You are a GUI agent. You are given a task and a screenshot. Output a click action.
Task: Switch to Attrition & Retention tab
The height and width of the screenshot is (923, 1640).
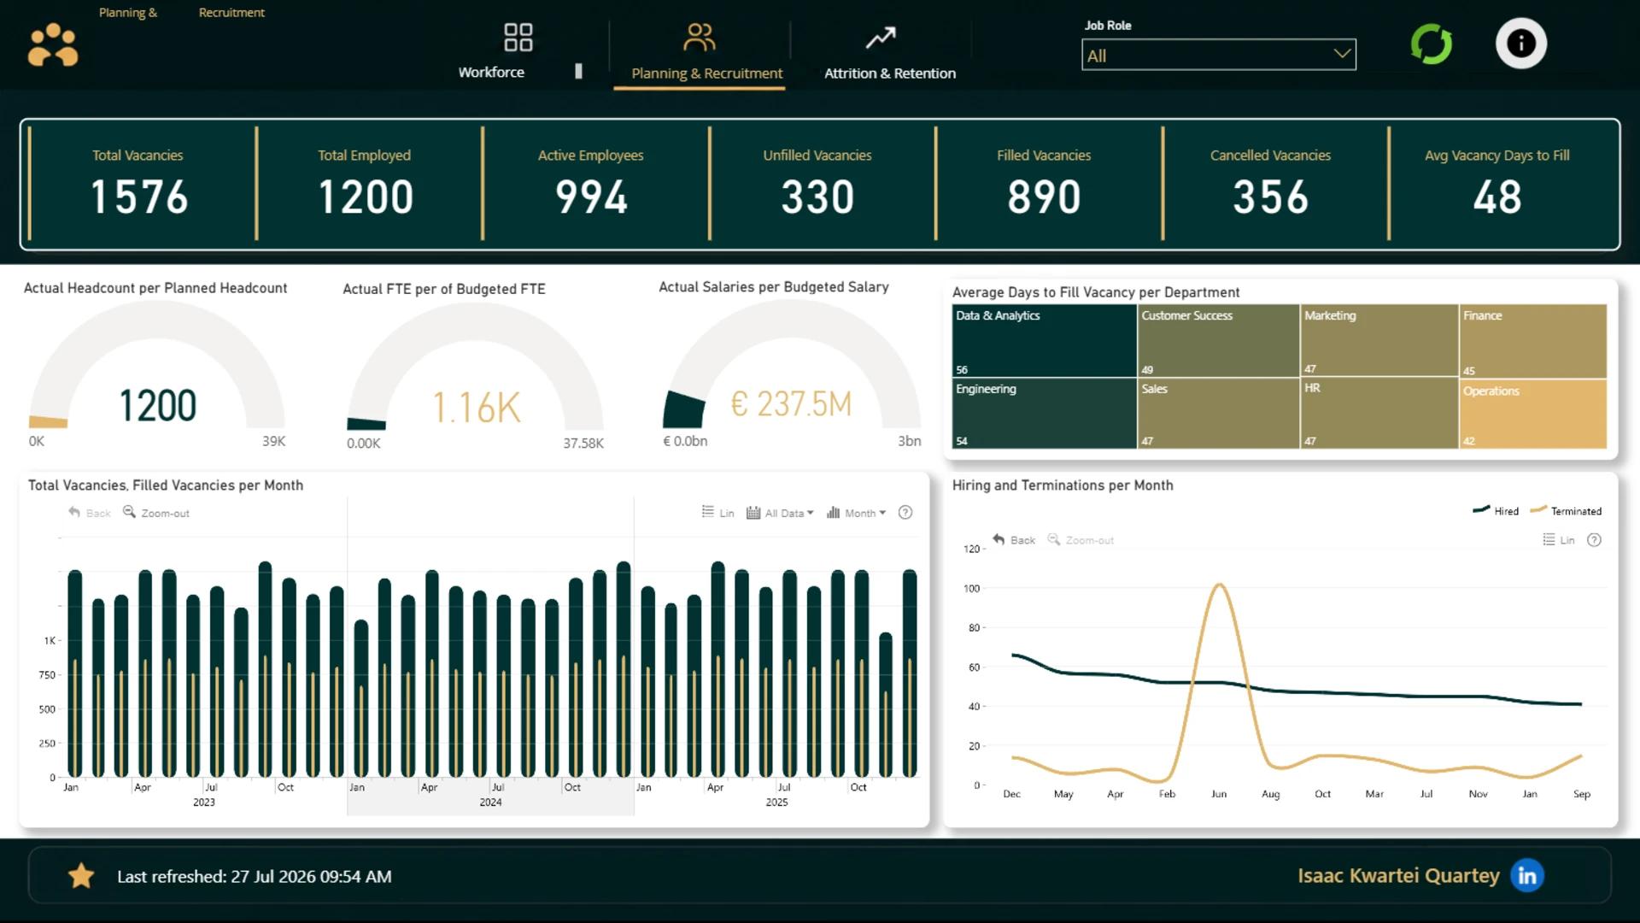pyautogui.click(x=889, y=73)
